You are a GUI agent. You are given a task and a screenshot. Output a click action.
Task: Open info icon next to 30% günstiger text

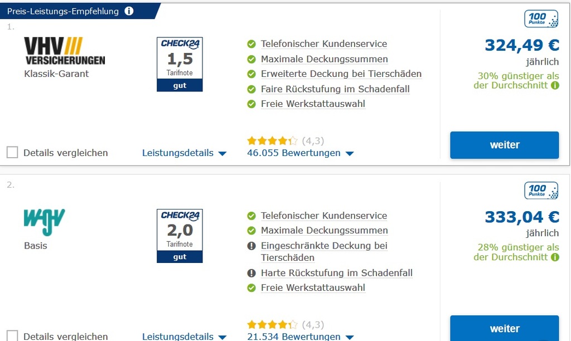pos(555,85)
